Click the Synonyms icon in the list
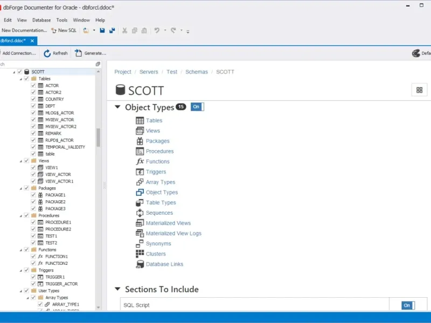The height and width of the screenshot is (323, 431). 140,244
